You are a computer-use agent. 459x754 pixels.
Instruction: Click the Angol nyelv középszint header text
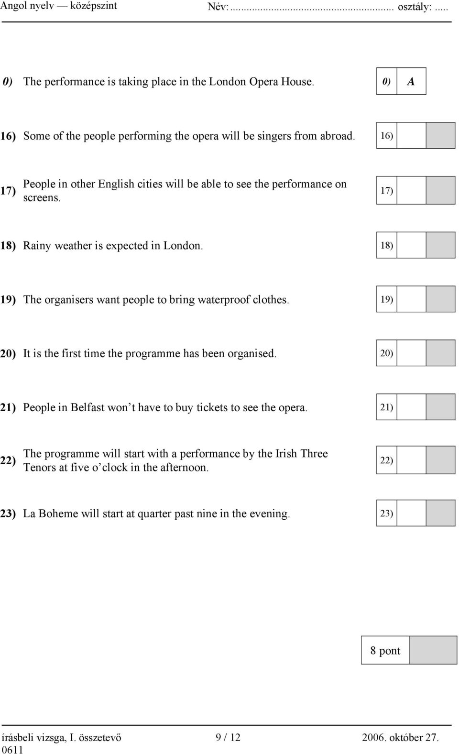click(x=59, y=7)
